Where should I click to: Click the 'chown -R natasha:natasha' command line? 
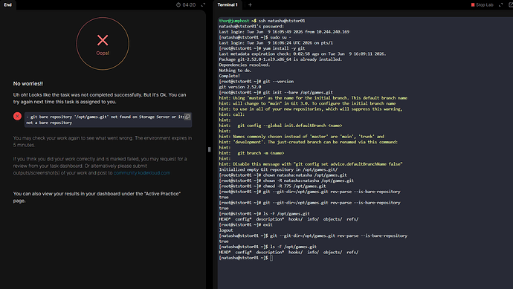tap(286, 181)
